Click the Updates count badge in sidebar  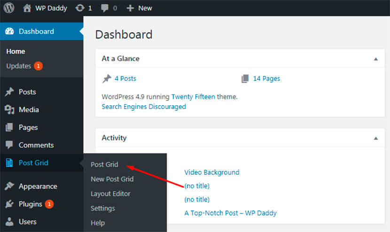click(39, 66)
